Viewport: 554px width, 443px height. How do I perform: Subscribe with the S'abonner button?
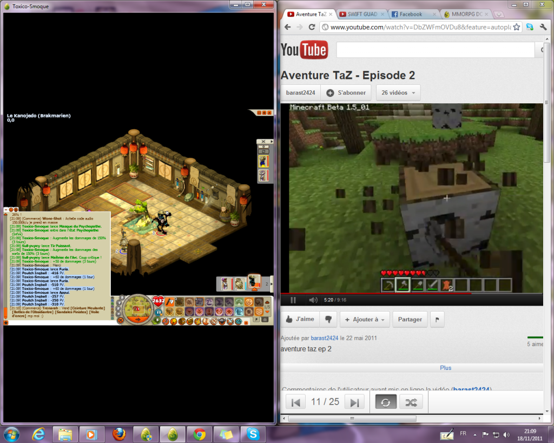346,92
